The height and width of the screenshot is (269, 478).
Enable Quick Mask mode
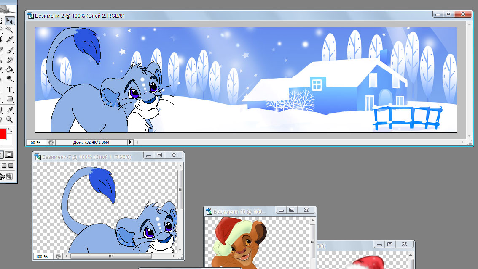9,154
